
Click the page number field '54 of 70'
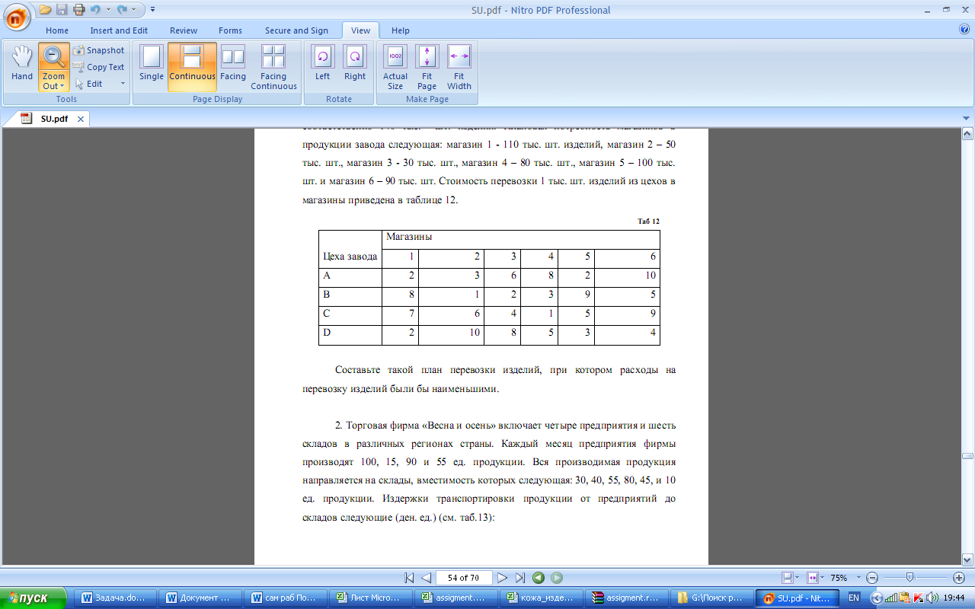[x=464, y=578]
